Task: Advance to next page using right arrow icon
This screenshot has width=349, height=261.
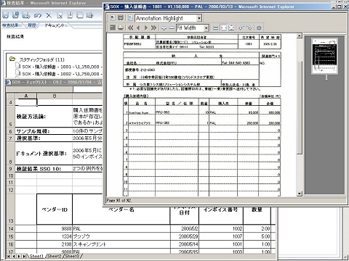Action: [146, 28]
